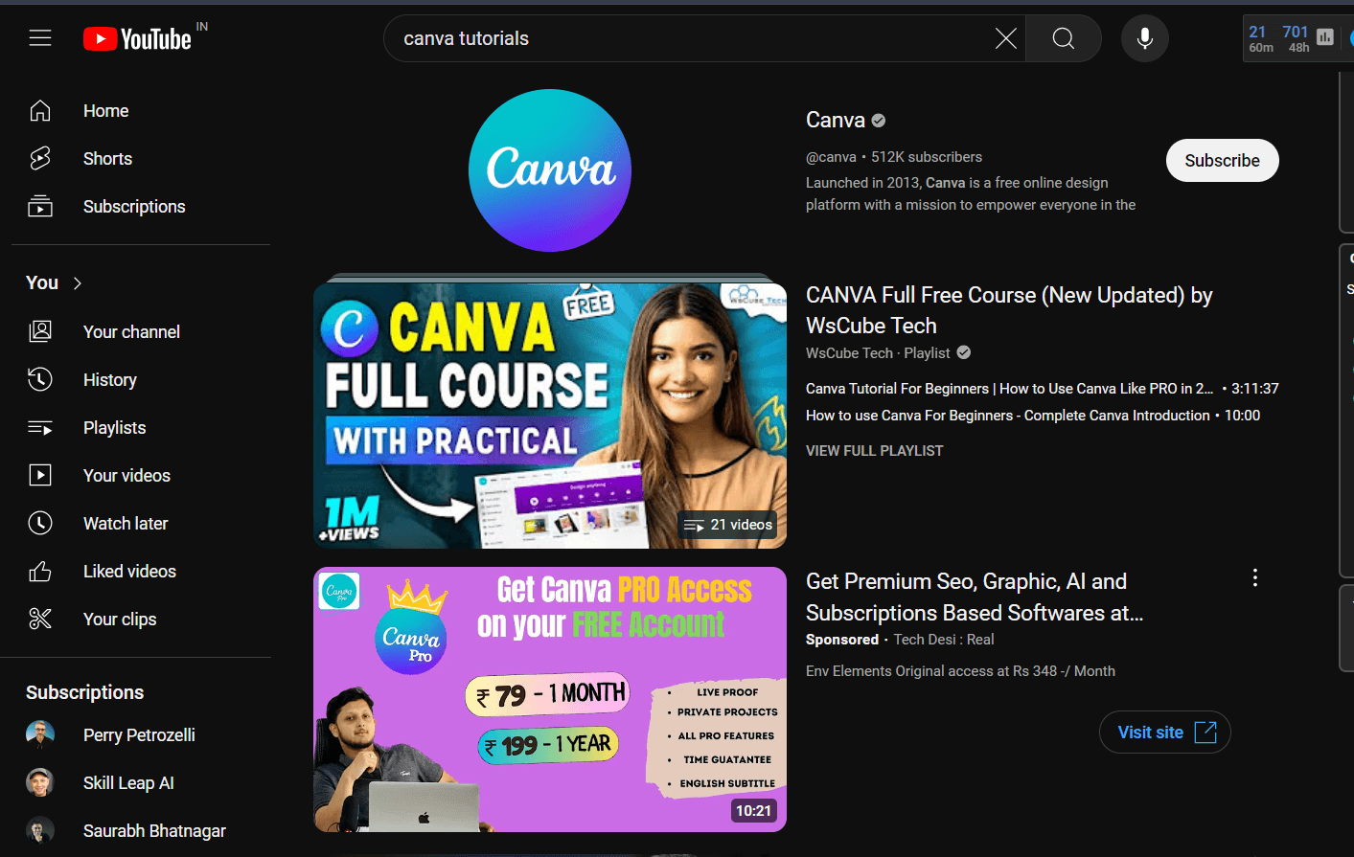
Task: Click the Watch later clock icon
Action: tap(40, 524)
